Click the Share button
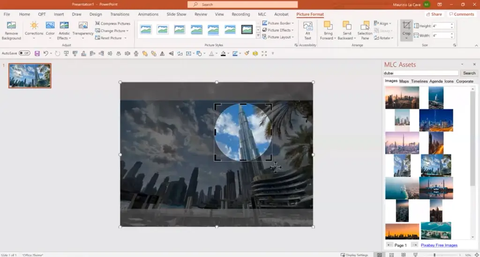 click(x=434, y=14)
